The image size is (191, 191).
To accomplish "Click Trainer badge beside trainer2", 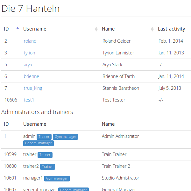I will point(47,166).
